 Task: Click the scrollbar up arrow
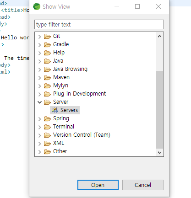(159, 36)
